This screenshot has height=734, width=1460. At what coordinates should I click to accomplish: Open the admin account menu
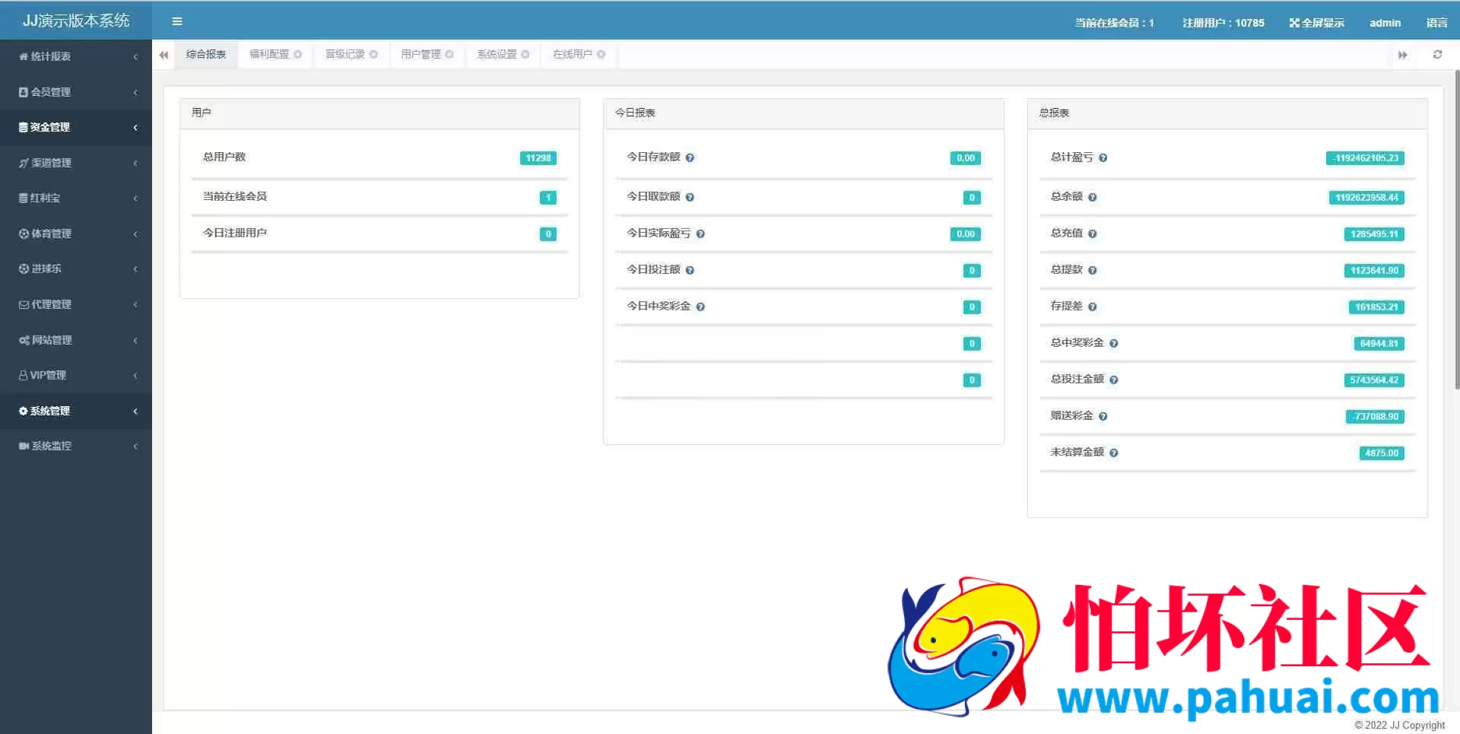click(x=1385, y=23)
